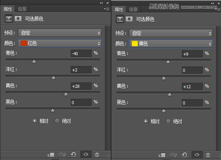
Task: Switch to 信息 tab in left panel
Action: (22, 9)
